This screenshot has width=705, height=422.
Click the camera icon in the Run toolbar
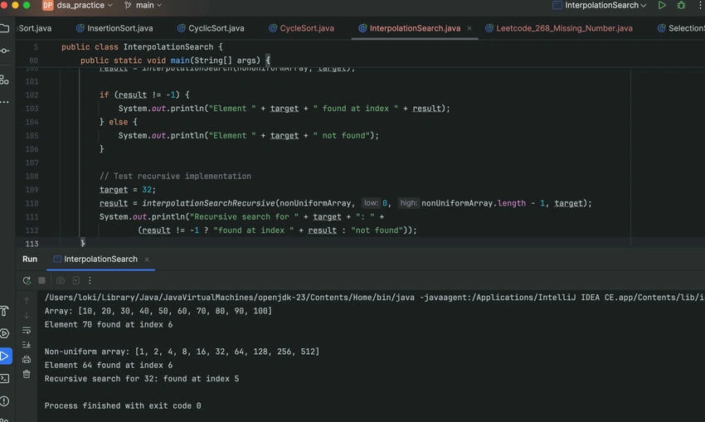pos(61,280)
